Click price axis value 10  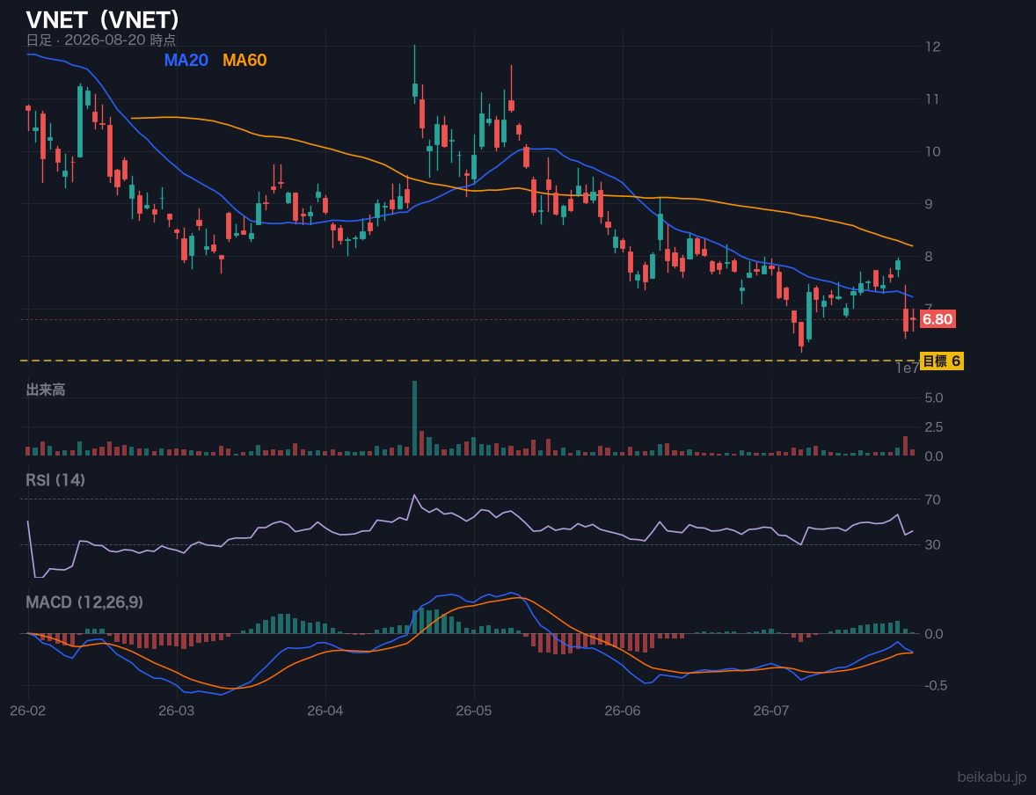(933, 151)
